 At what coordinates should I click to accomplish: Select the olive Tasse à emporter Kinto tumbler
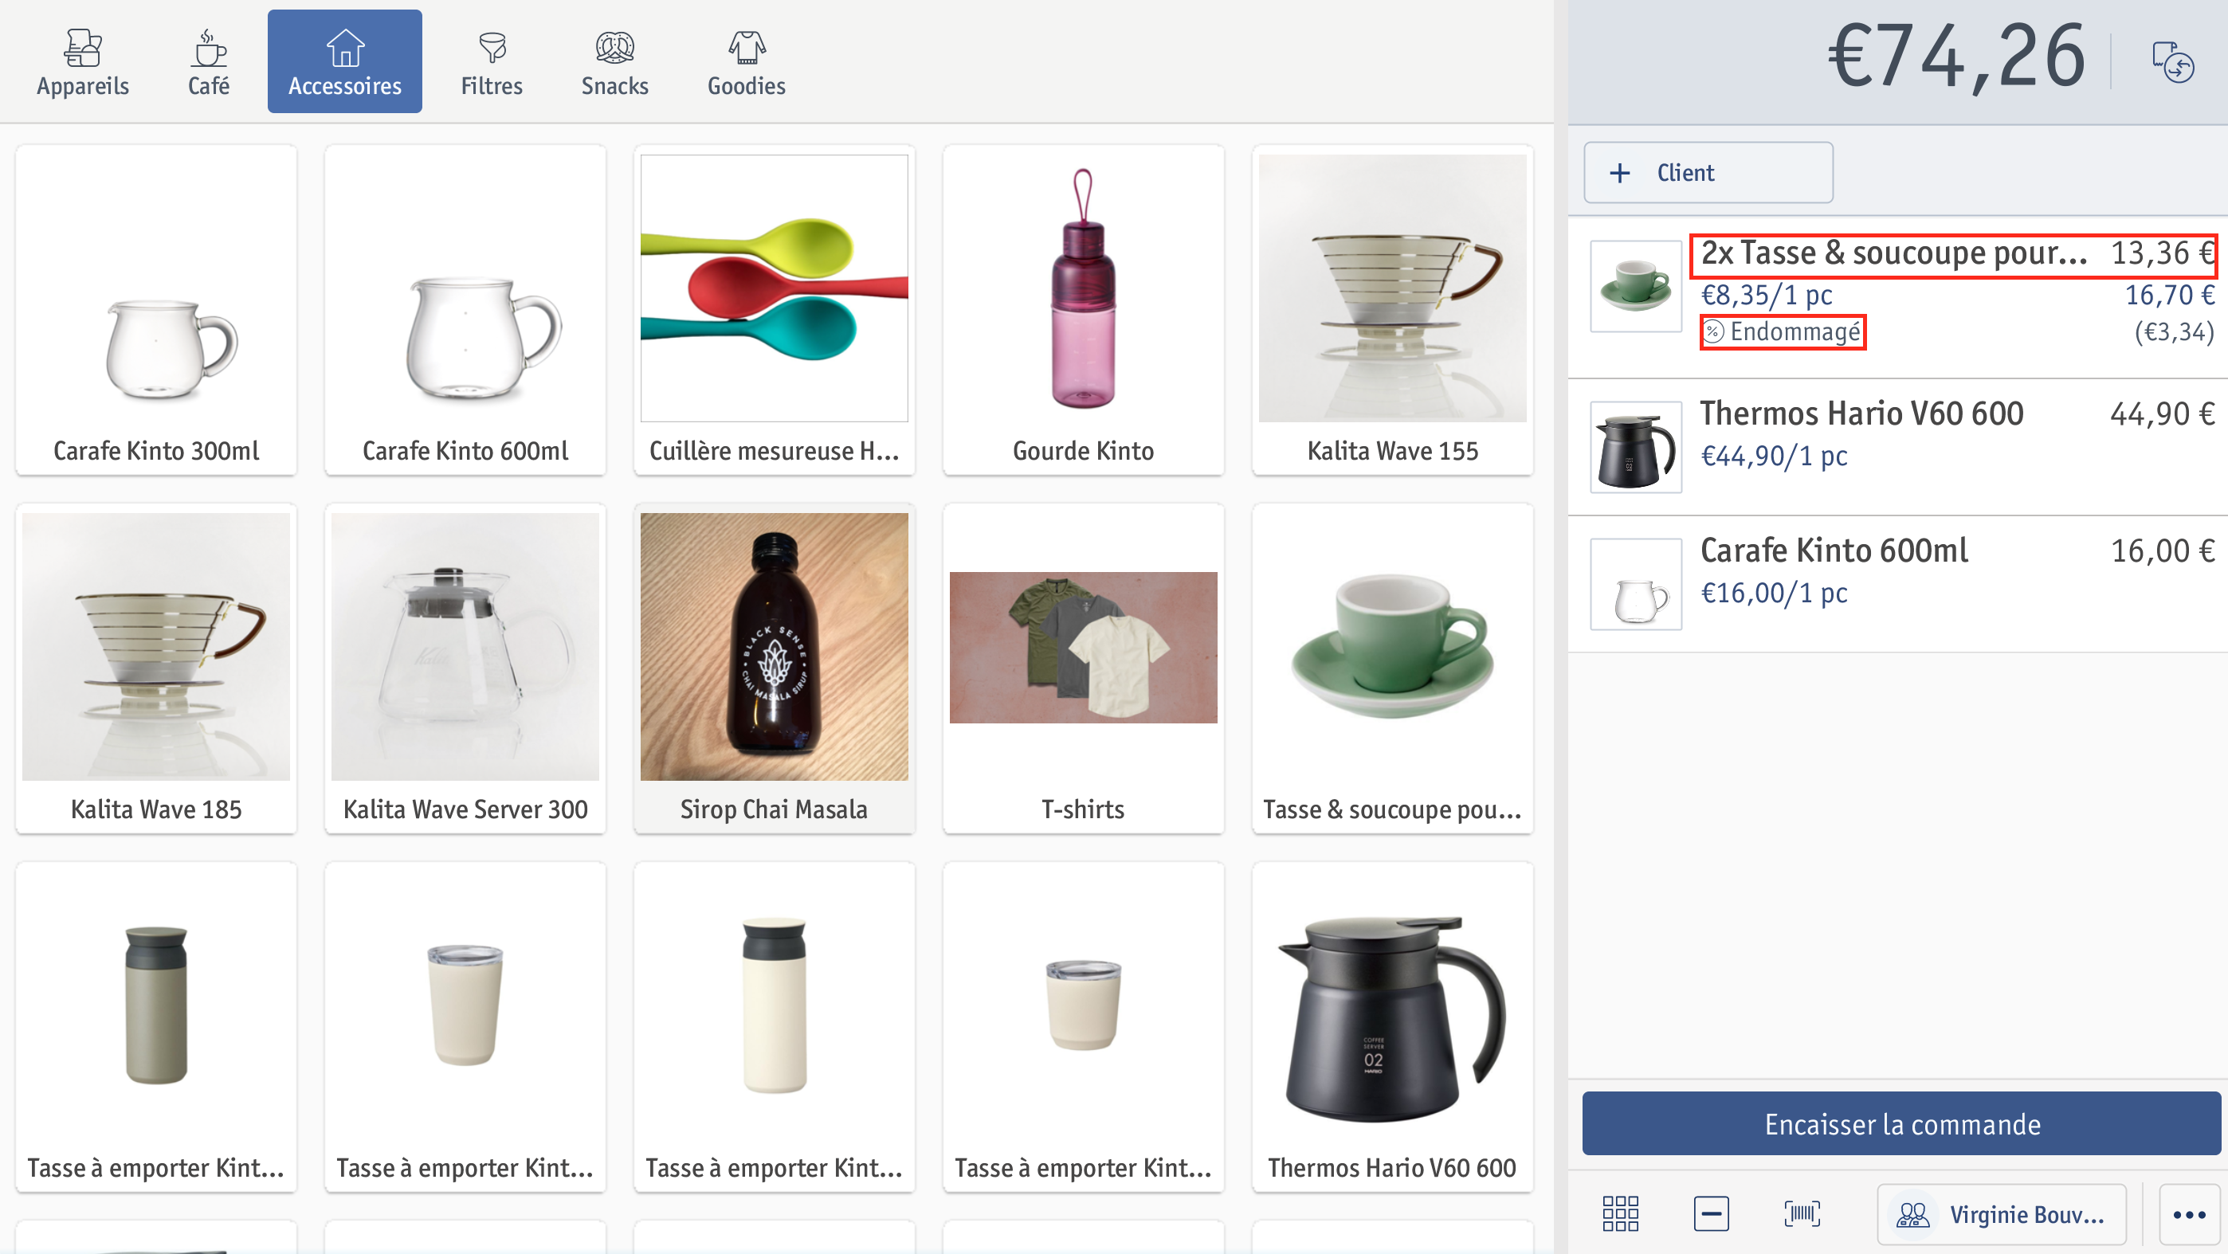coord(156,1028)
